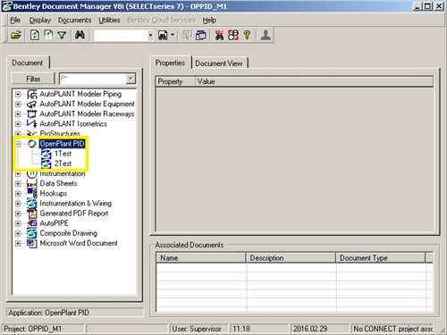Select the Properties tab
The height and width of the screenshot is (335, 447).
(170, 63)
